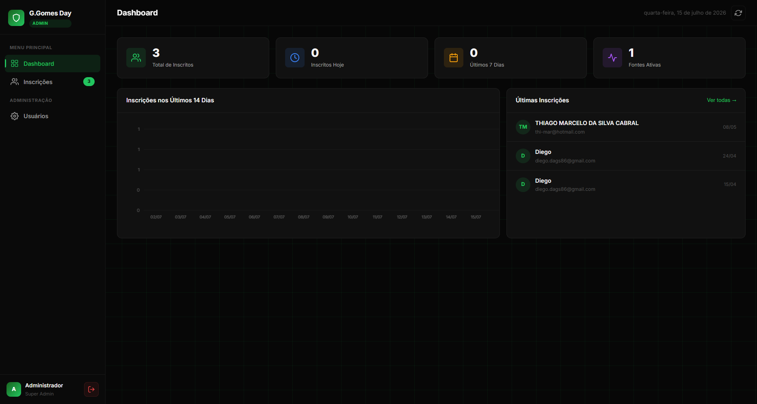Image resolution: width=757 pixels, height=404 pixels.
Task: Click the green A administrator avatar
Action: pos(14,389)
